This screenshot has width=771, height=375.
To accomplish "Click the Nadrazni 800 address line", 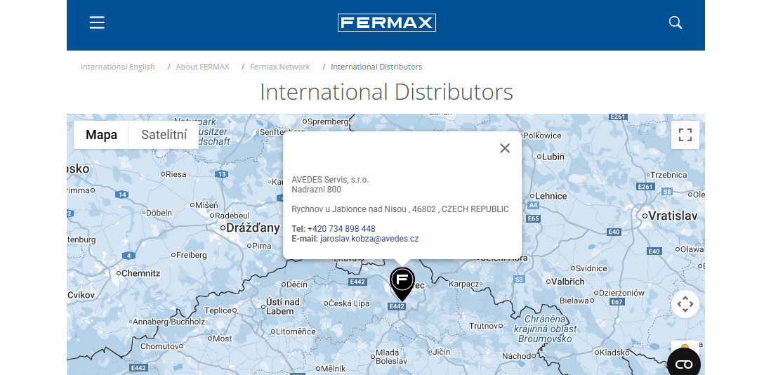I will (x=316, y=190).
